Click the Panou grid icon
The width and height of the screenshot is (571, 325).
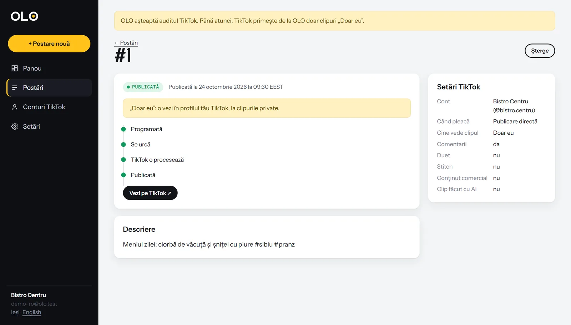(x=15, y=68)
